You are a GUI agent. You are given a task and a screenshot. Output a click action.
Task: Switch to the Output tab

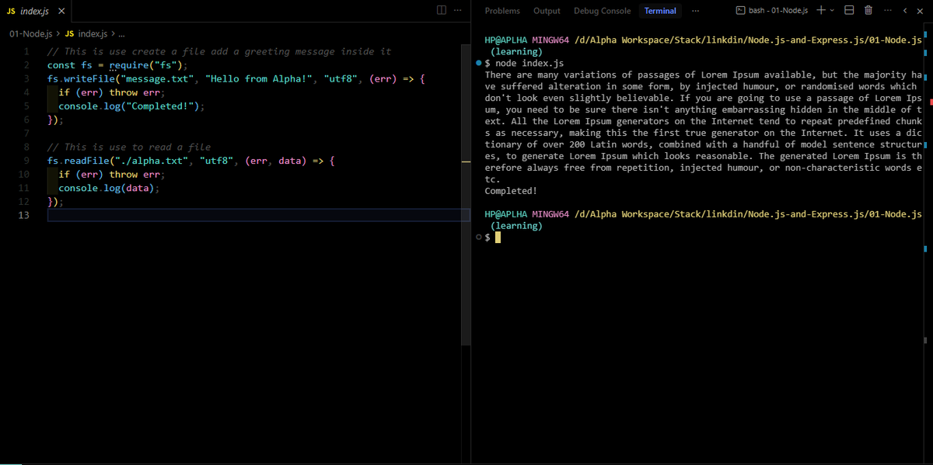(x=547, y=11)
